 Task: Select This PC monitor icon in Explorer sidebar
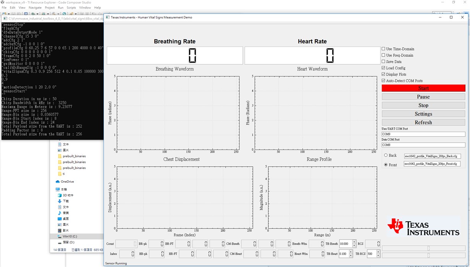58,189
